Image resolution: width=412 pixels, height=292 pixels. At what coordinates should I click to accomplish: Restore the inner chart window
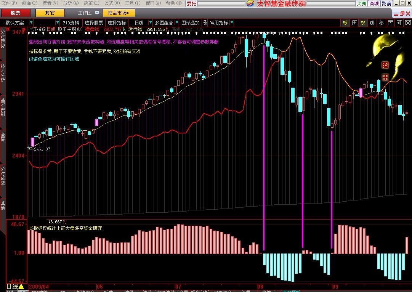pyautogui.click(x=402, y=14)
